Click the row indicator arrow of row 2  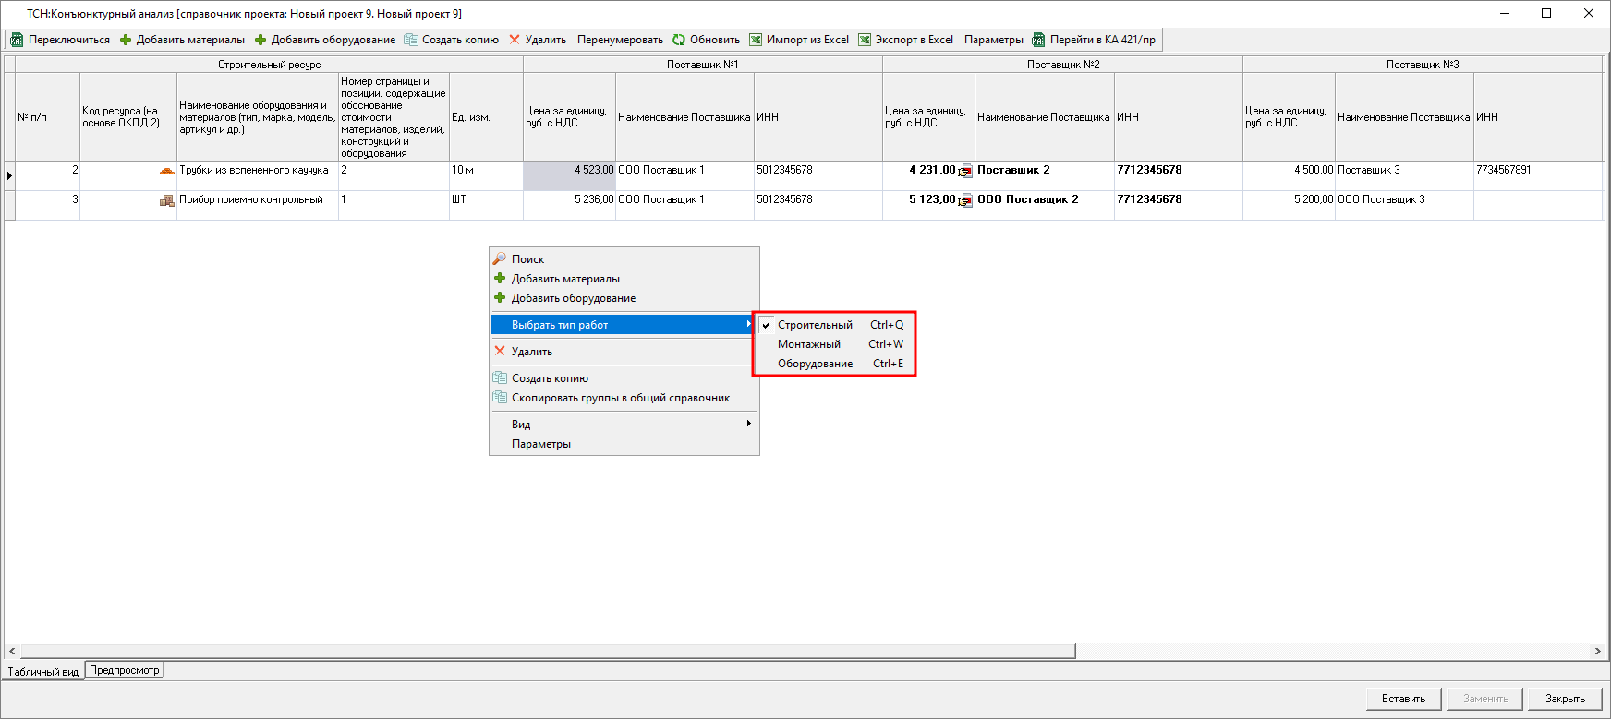point(10,176)
